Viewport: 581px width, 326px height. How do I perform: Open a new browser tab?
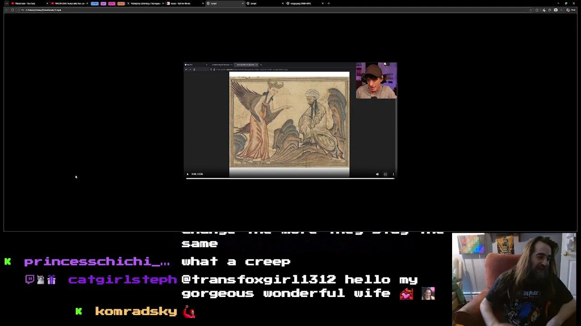329,3
